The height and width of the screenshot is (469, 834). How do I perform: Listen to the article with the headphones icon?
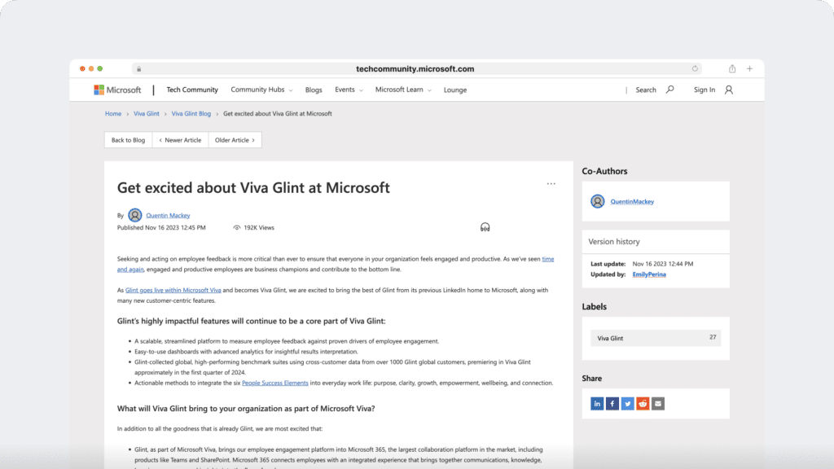[485, 227]
